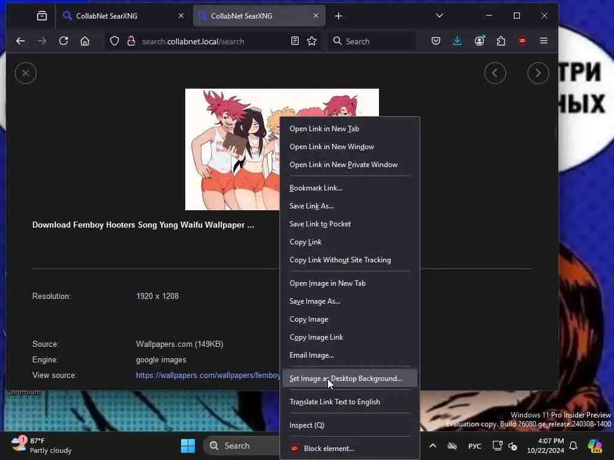614x460 pixels.
Task: Switch РУС keyboard language indicator
Action: 475,446
